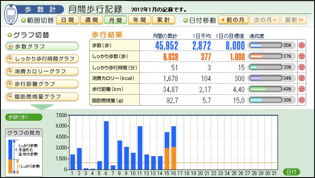This screenshot has height=178, width=315.
Task: Click the 35% steps progress bar
Action: click(x=266, y=45)
